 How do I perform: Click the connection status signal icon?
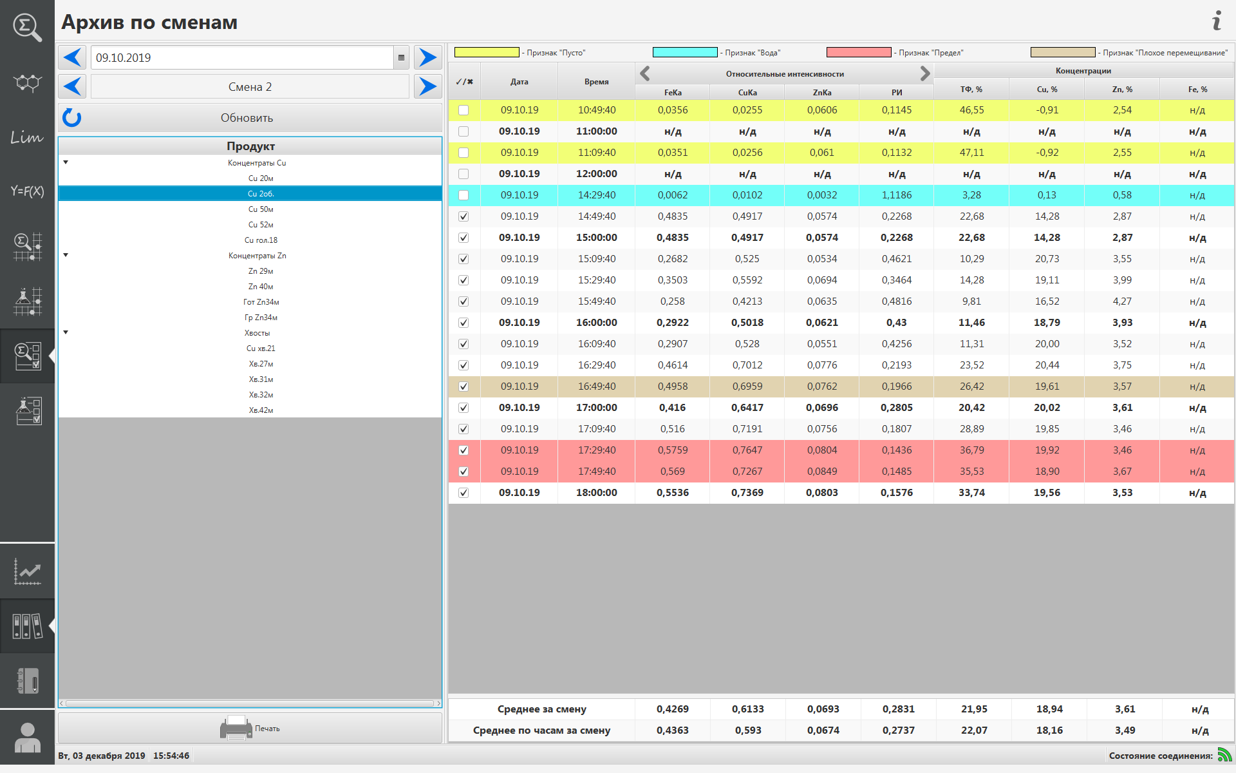click(1224, 755)
